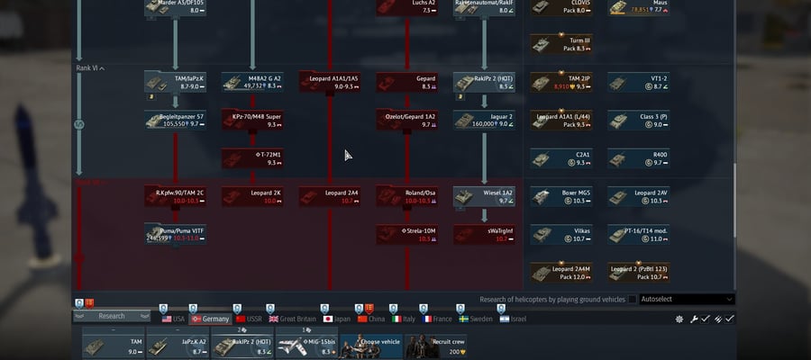This screenshot has height=360, width=811.
Task: Click the ammo auto-refill icon
Action: 718,319
